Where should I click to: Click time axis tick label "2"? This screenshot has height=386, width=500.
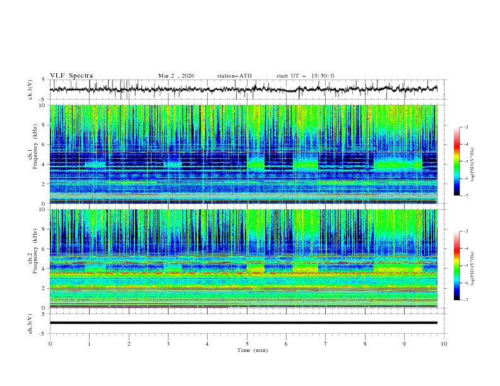(129, 344)
